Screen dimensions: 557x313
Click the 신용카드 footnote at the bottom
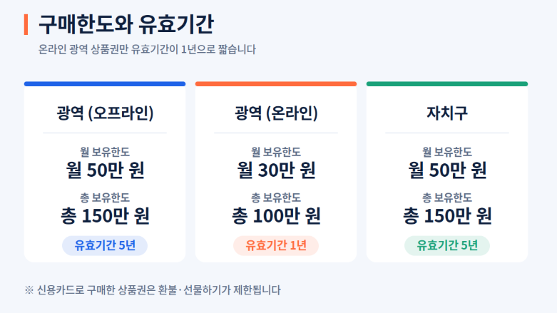tap(153, 290)
